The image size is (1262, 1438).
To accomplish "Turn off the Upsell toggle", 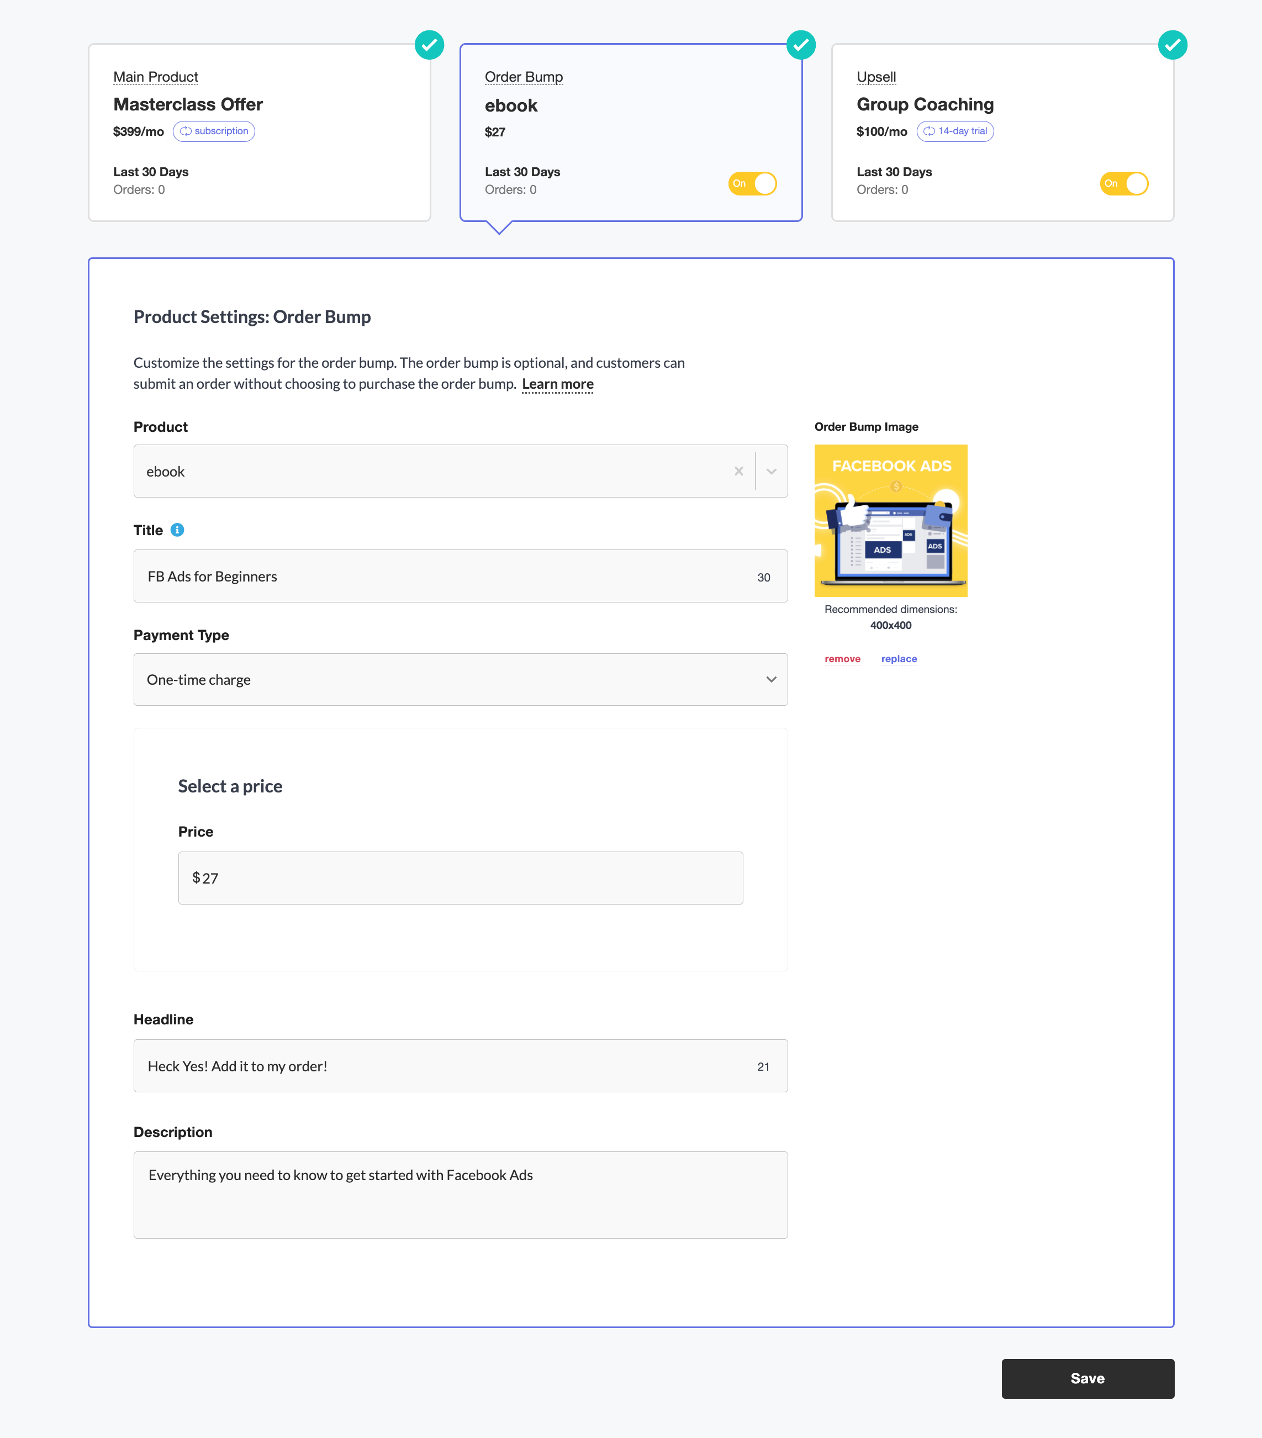I will (1123, 184).
